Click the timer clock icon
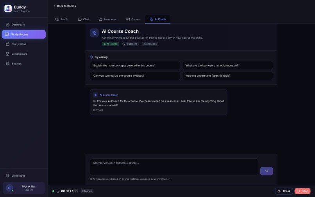The image size is (315, 197). [x=58, y=191]
